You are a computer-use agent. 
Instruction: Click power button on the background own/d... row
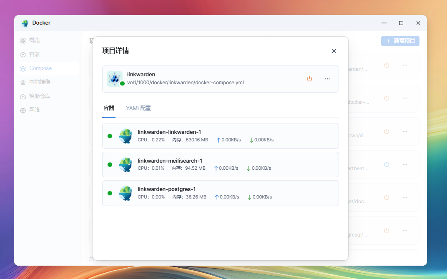click(387, 131)
